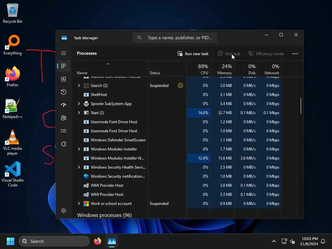This screenshot has height=249, width=332.
Task: Click the search magnifier icon in Task Manager
Action: (139, 38)
